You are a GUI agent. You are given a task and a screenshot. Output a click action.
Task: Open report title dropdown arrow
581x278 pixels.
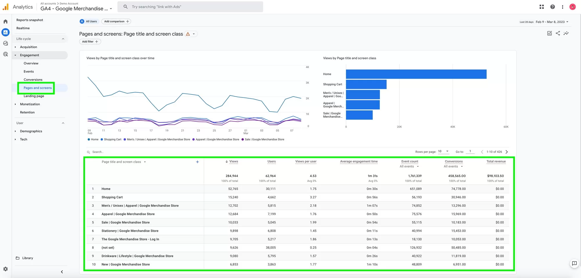coord(194,34)
